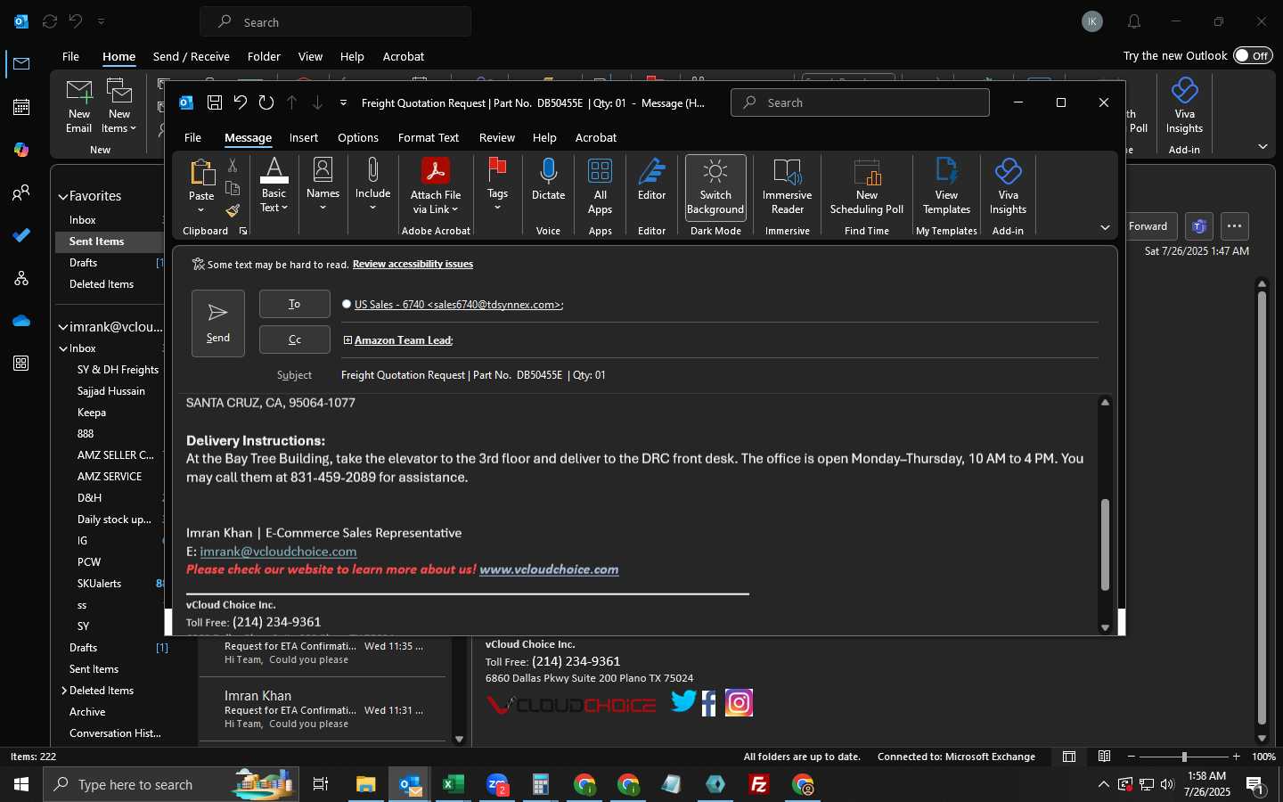Adjust the zoom slider in status bar
The width and height of the screenshot is (1283, 802).
(x=1184, y=757)
